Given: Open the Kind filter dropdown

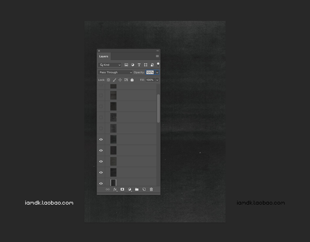Looking at the screenshot, I should 109,65.
